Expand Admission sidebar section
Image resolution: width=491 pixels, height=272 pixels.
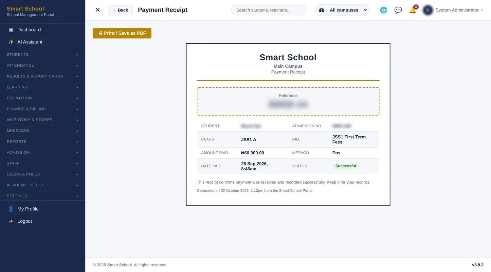coord(43,152)
